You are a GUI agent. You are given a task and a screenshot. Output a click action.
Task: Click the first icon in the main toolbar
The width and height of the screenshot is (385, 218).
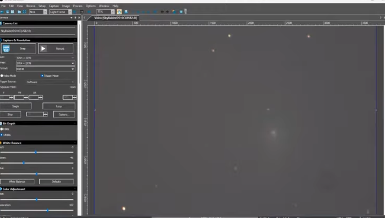pyautogui.click(x=2, y=12)
